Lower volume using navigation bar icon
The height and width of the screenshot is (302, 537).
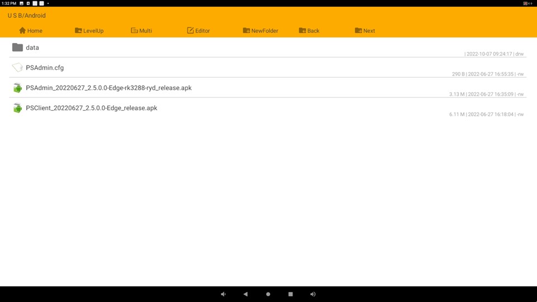223,294
